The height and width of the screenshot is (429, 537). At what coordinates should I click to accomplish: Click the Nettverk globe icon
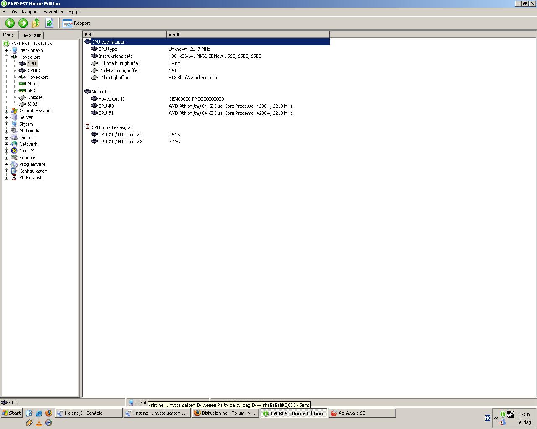[x=14, y=144]
